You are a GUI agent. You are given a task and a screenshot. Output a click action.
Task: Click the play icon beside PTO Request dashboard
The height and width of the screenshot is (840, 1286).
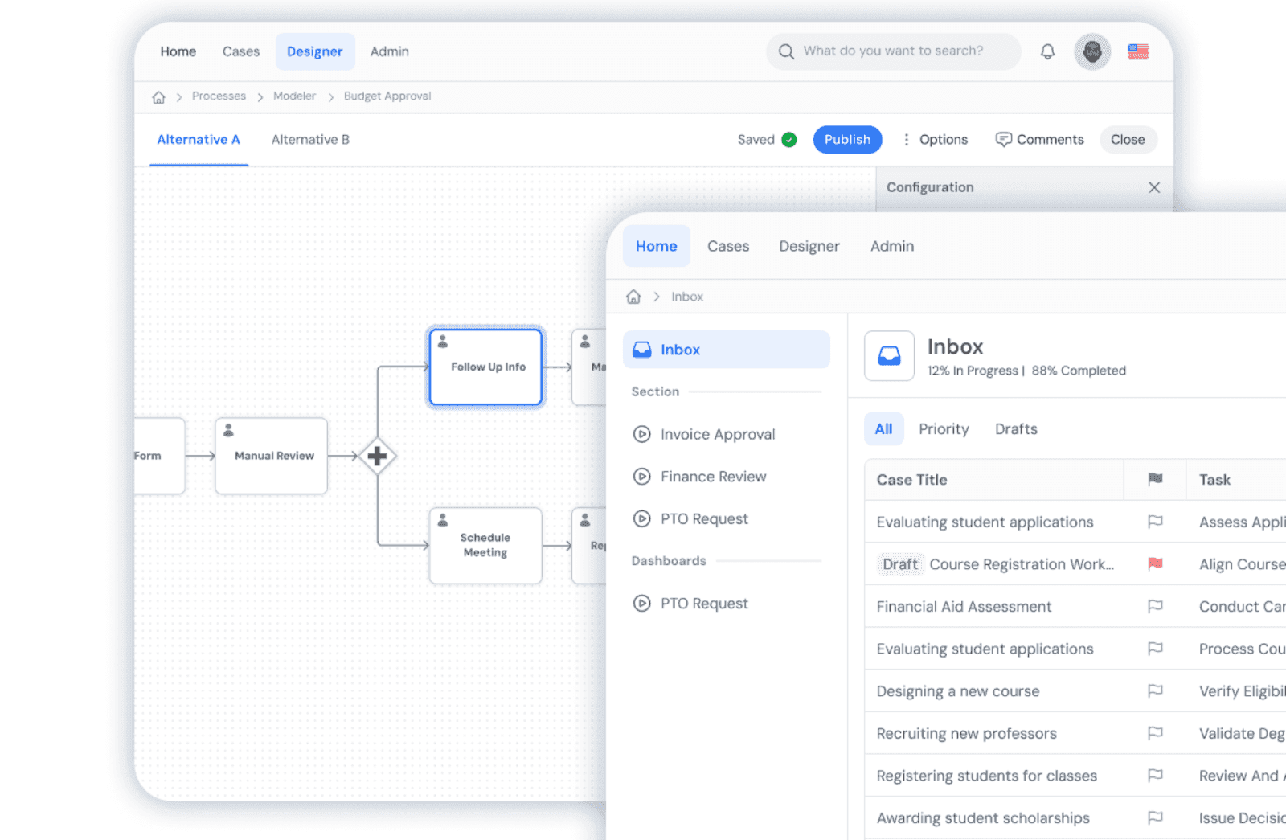pos(641,603)
